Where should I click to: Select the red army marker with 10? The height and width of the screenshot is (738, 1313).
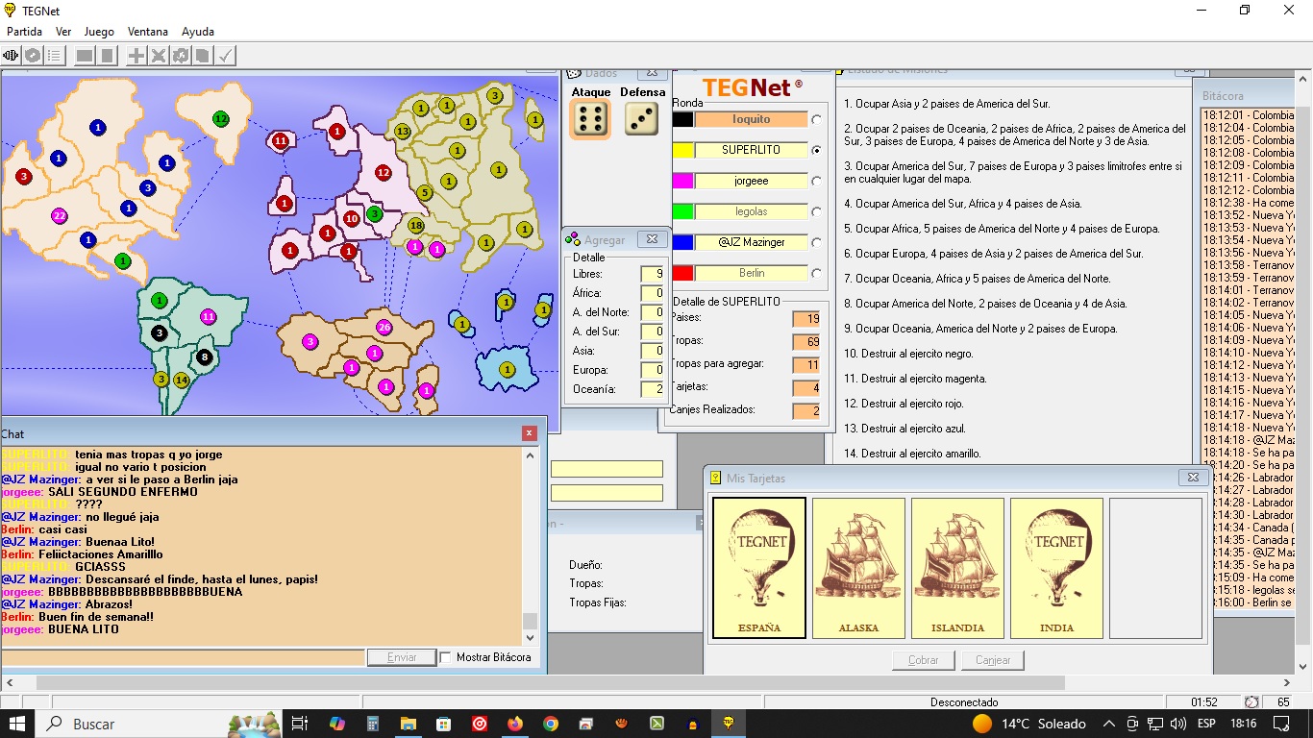point(352,219)
